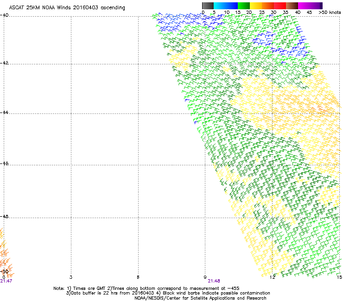343x301 pixels.
Task: Click the '-50' latitude axis label
Action: [x=4, y=271]
